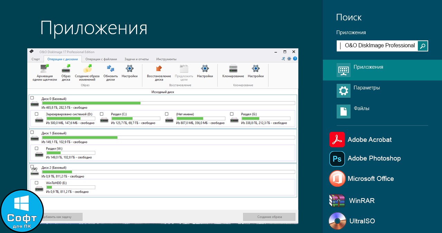Click the Диск 1 drive icon
Viewport: 442px width, 233px height.
click(x=35, y=138)
